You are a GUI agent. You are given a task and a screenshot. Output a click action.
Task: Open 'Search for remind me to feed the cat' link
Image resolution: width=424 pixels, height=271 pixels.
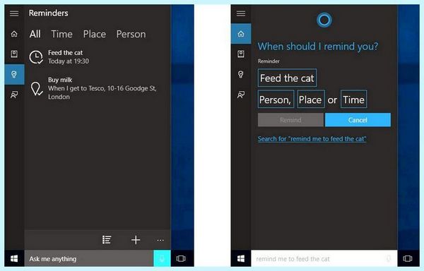[312, 139]
